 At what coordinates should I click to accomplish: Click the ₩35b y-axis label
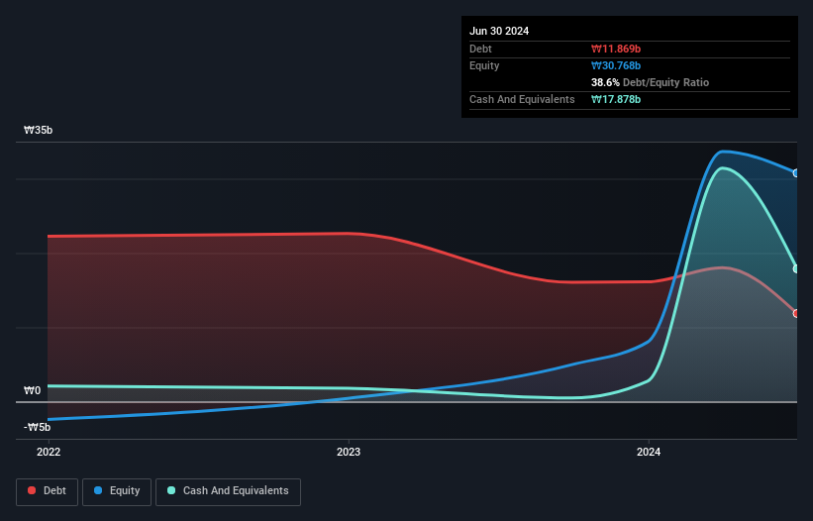[x=38, y=130]
